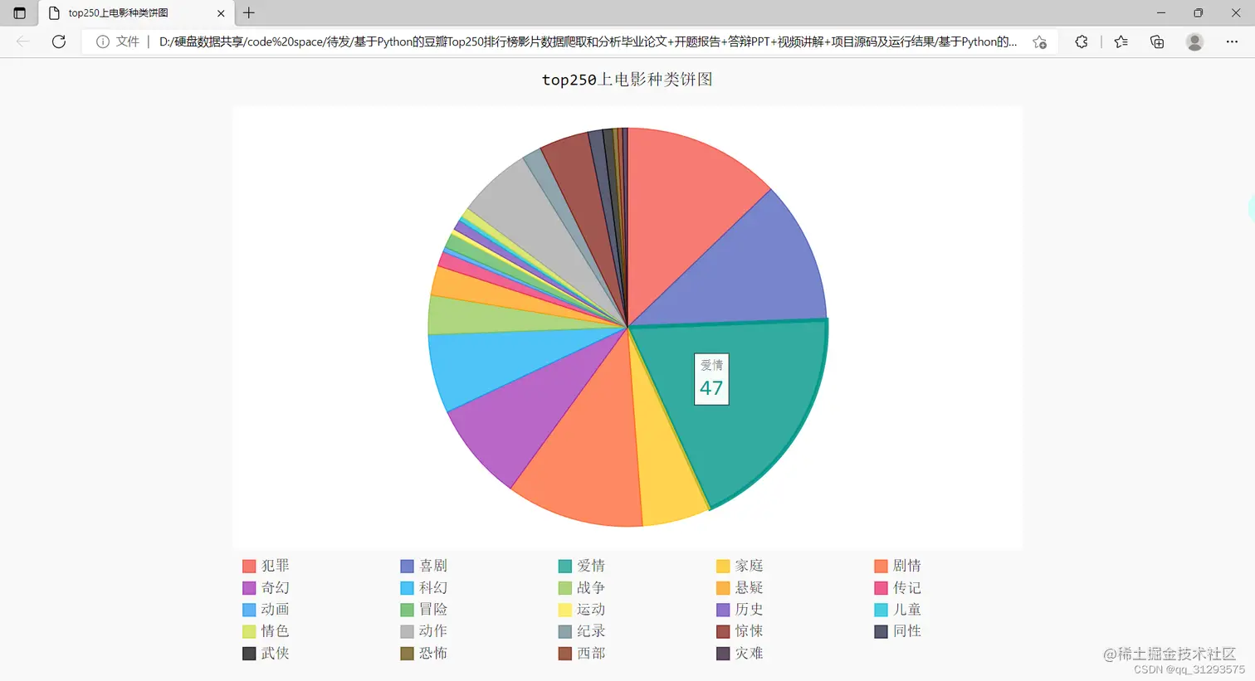Toggle the 奇幻 legend entry
The height and width of the screenshot is (681, 1255).
pyautogui.click(x=266, y=587)
